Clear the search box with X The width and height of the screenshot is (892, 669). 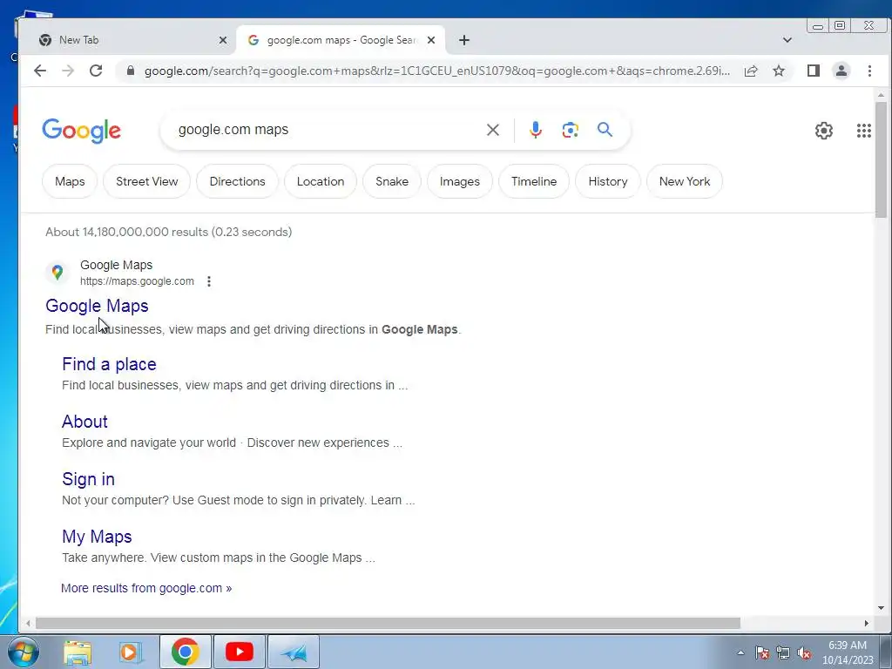tap(493, 131)
